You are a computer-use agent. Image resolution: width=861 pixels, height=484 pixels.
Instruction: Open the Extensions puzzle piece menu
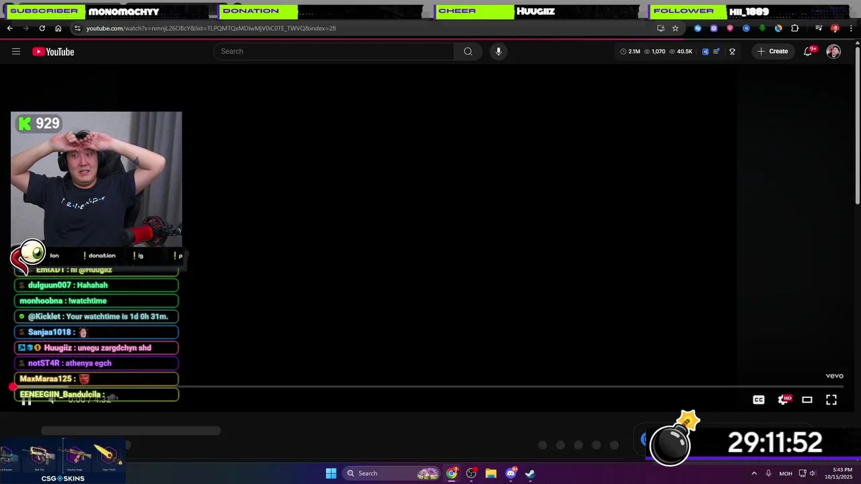[795, 28]
